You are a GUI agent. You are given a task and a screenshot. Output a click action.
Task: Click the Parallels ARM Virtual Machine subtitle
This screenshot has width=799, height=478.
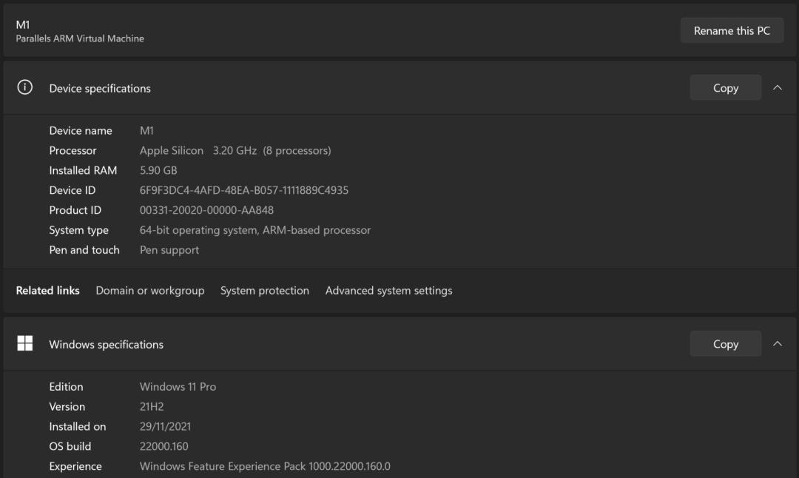click(x=80, y=38)
